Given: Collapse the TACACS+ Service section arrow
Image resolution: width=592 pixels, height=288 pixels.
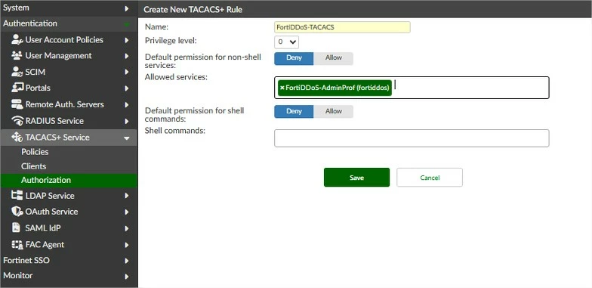Looking at the screenshot, I should (x=127, y=138).
